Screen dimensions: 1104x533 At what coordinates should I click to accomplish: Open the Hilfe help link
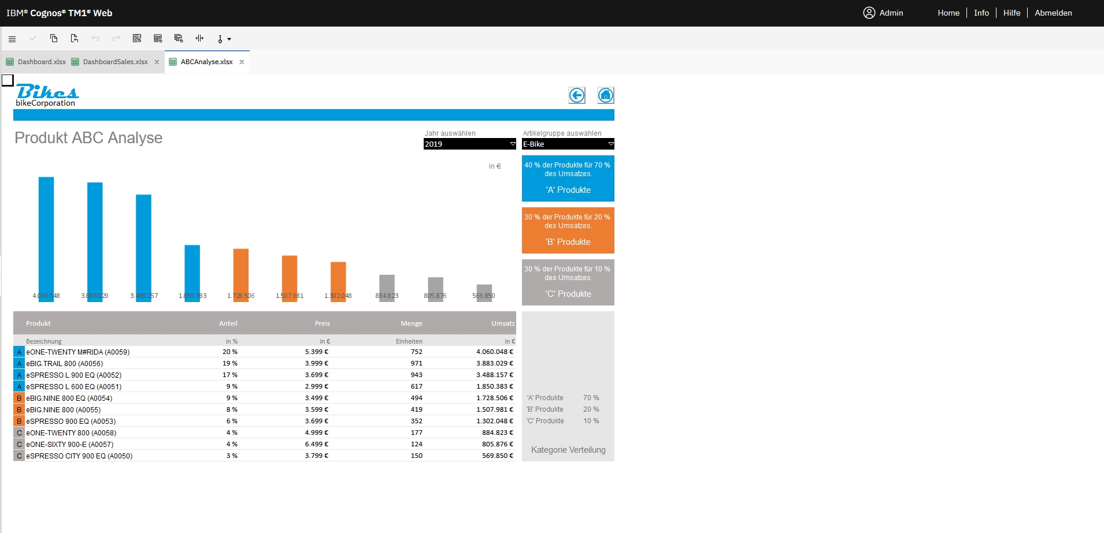pyautogui.click(x=1012, y=13)
